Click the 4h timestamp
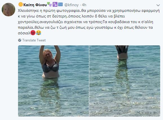163x120 pixels. [84, 5]
